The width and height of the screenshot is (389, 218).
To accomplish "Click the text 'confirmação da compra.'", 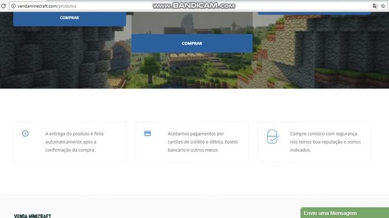I will pos(71,150).
